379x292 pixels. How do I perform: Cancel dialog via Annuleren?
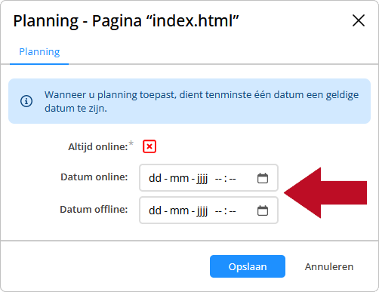click(329, 266)
